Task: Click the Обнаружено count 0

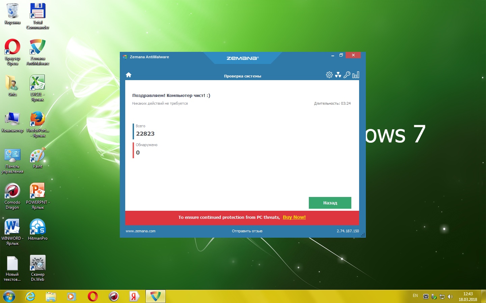Action: point(138,153)
